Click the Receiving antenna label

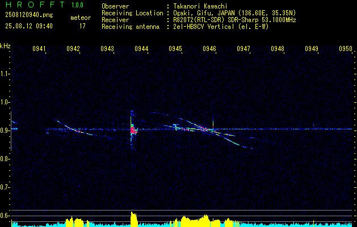tap(131, 27)
